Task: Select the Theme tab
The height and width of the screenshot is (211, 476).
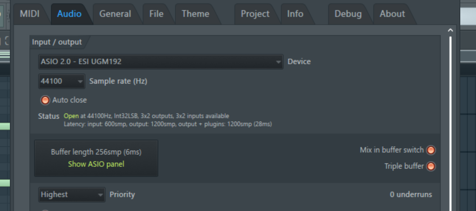Action: [195, 14]
